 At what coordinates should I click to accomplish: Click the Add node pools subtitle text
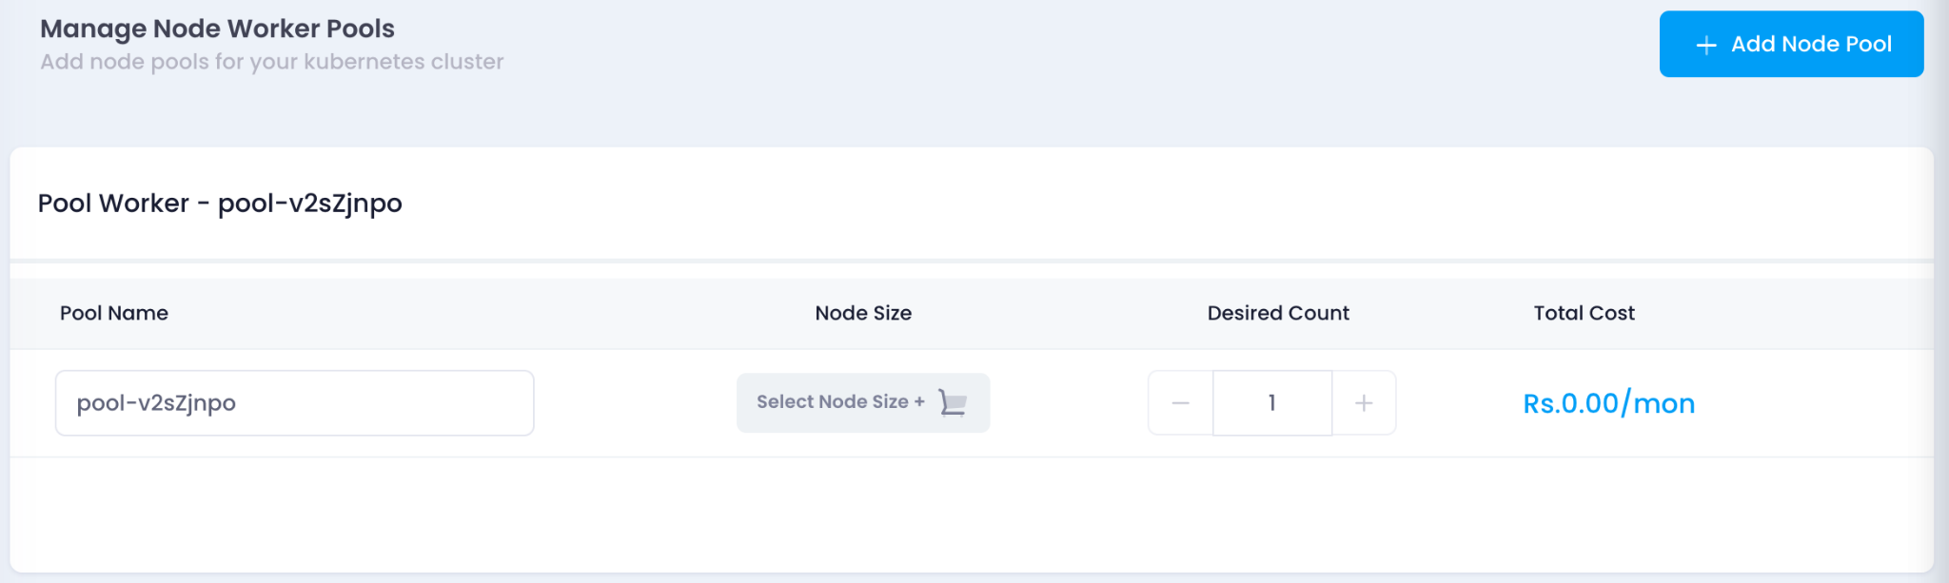(271, 62)
